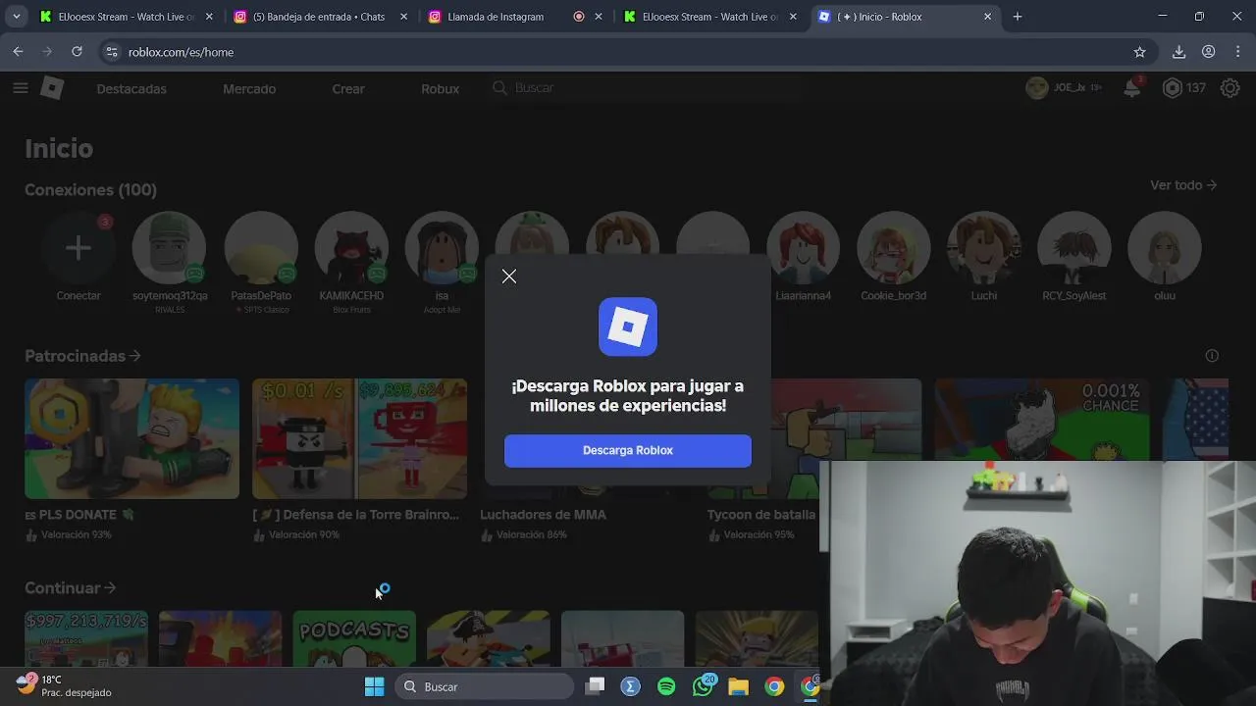The width and height of the screenshot is (1256, 706).
Task: Open the Chrome three-dot menu
Action: 1237,52
